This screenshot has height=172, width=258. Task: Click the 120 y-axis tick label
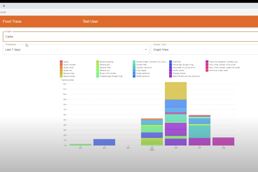click(x=64, y=84)
